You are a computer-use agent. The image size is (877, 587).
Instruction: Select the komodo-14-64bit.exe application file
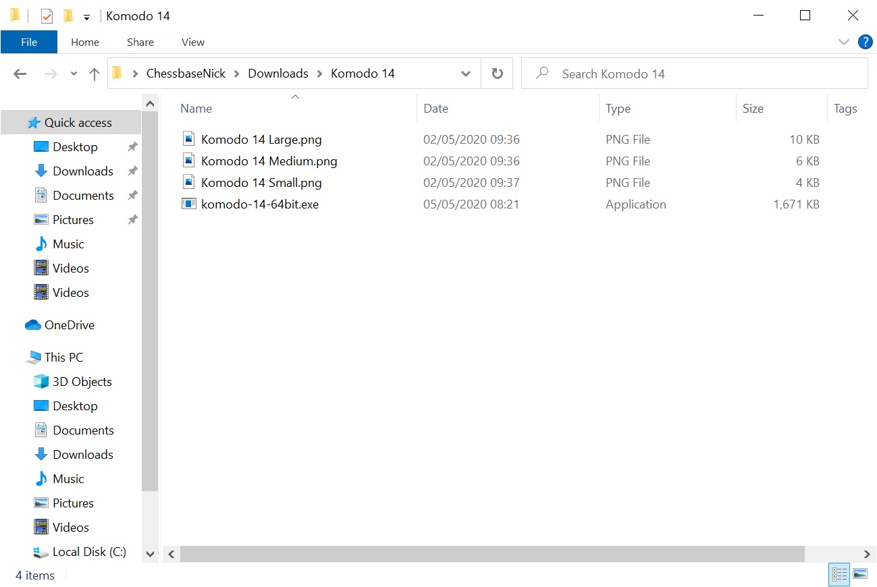[x=259, y=204]
